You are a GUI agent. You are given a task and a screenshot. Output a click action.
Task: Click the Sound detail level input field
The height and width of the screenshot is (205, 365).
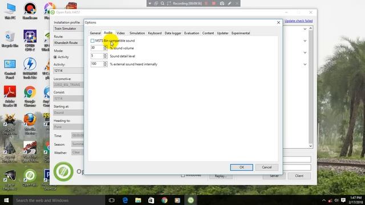tap(97, 56)
